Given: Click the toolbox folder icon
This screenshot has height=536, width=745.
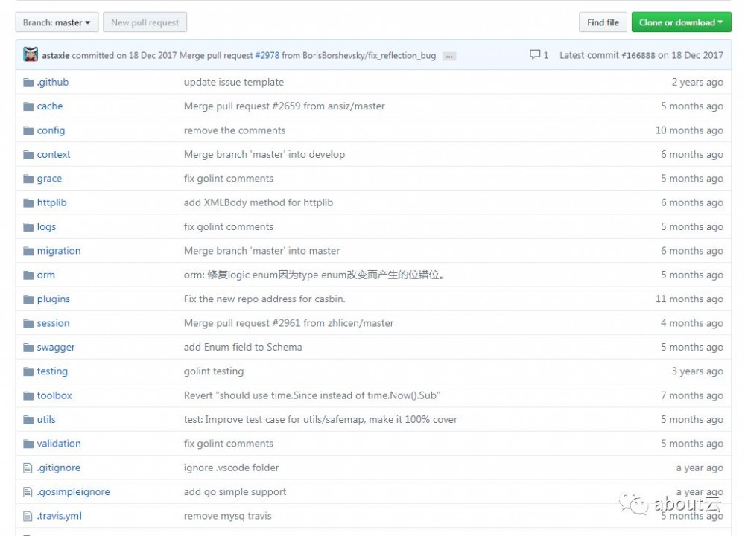Looking at the screenshot, I should [x=28, y=396].
